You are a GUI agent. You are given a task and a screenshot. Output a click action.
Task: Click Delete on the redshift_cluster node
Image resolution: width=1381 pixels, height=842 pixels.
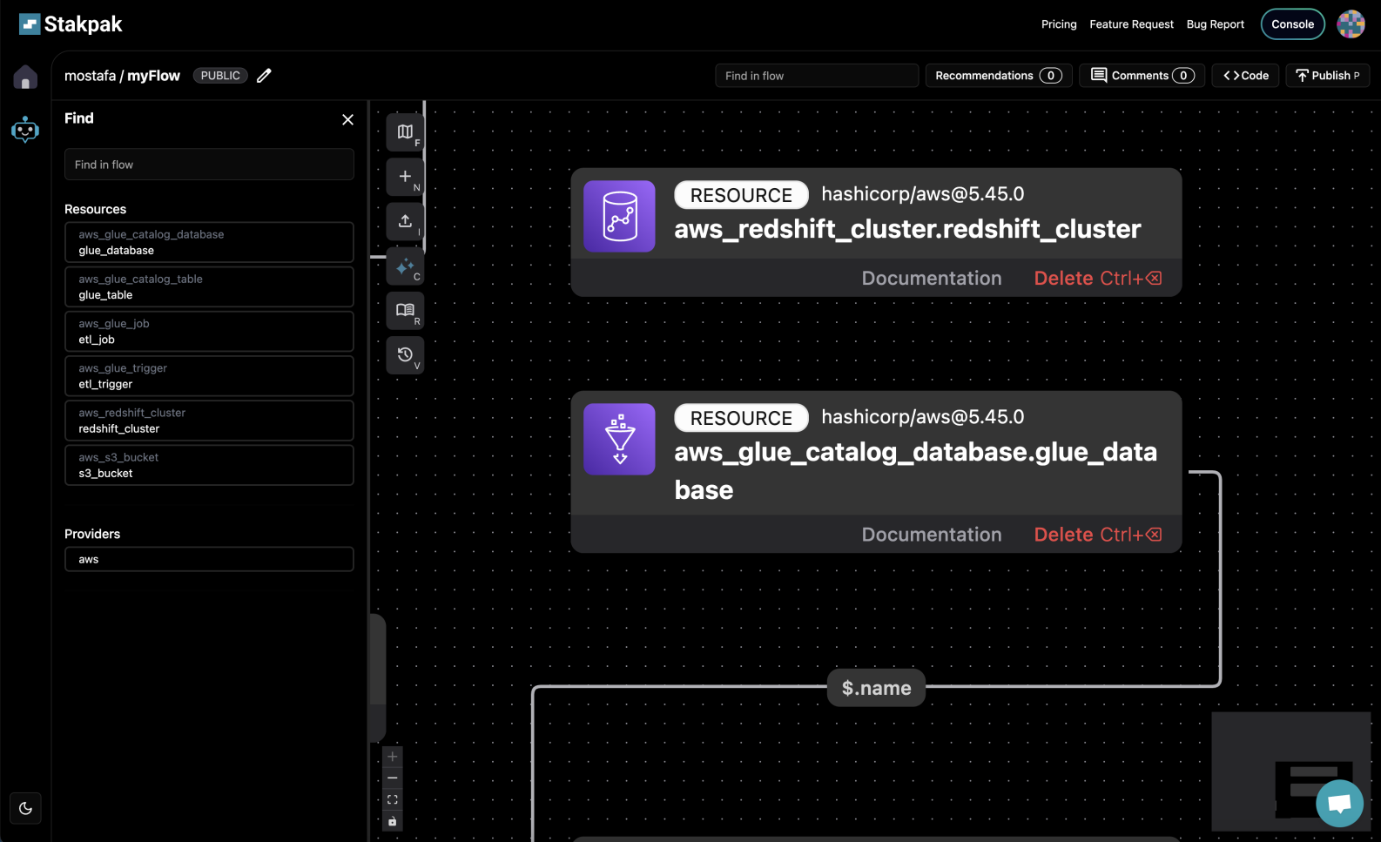coord(1097,279)
